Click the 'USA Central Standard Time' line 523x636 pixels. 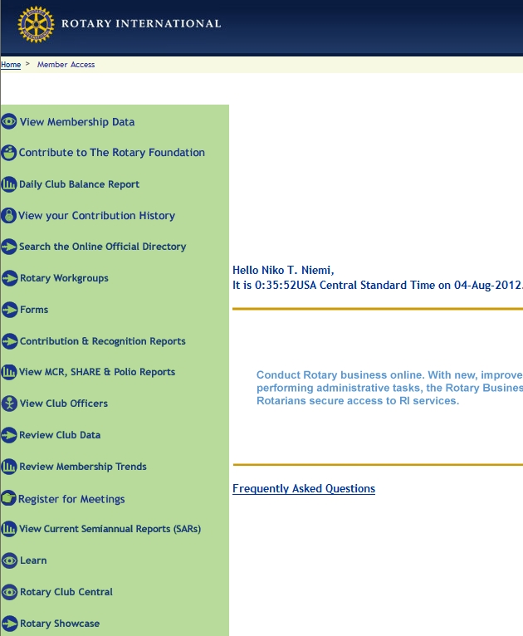[378, 285]
